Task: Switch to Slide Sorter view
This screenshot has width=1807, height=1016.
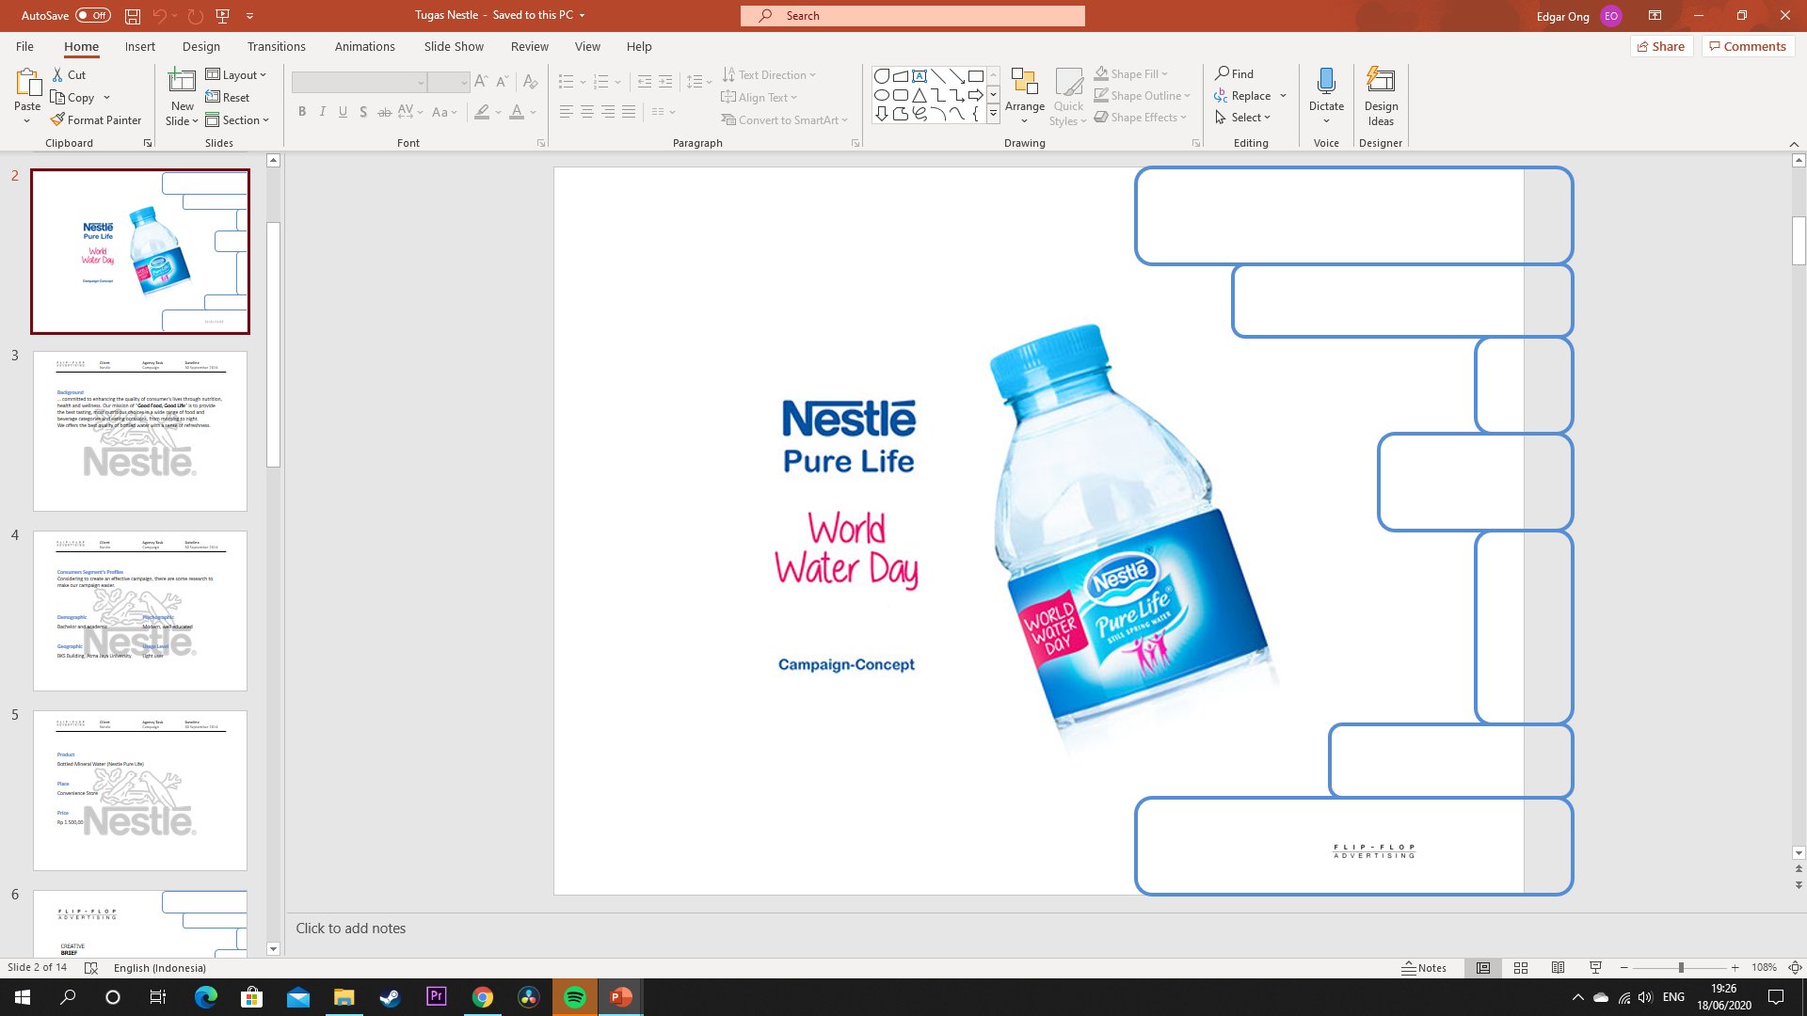Action: point(1521,968)
